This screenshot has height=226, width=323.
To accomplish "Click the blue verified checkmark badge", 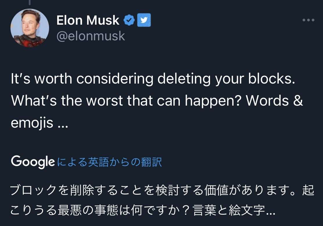I will (129, 20).
